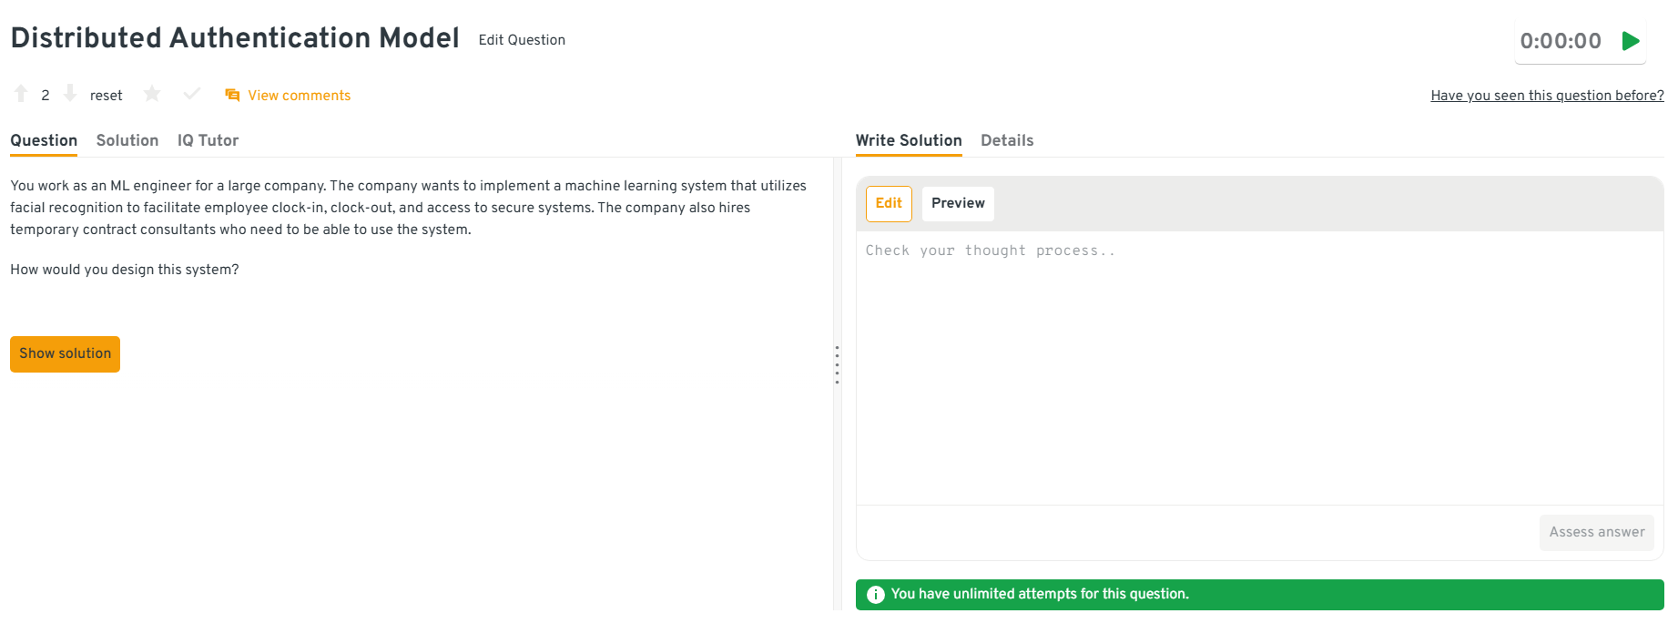
Task: Click the info icon in the green banner
Action: click(875, 595)
